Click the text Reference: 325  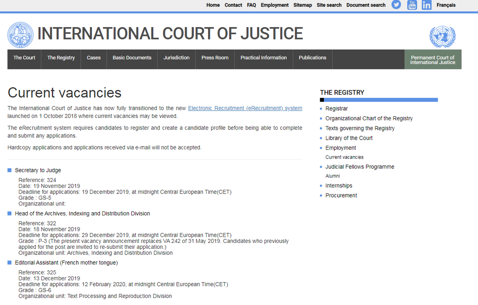[37, 273]
